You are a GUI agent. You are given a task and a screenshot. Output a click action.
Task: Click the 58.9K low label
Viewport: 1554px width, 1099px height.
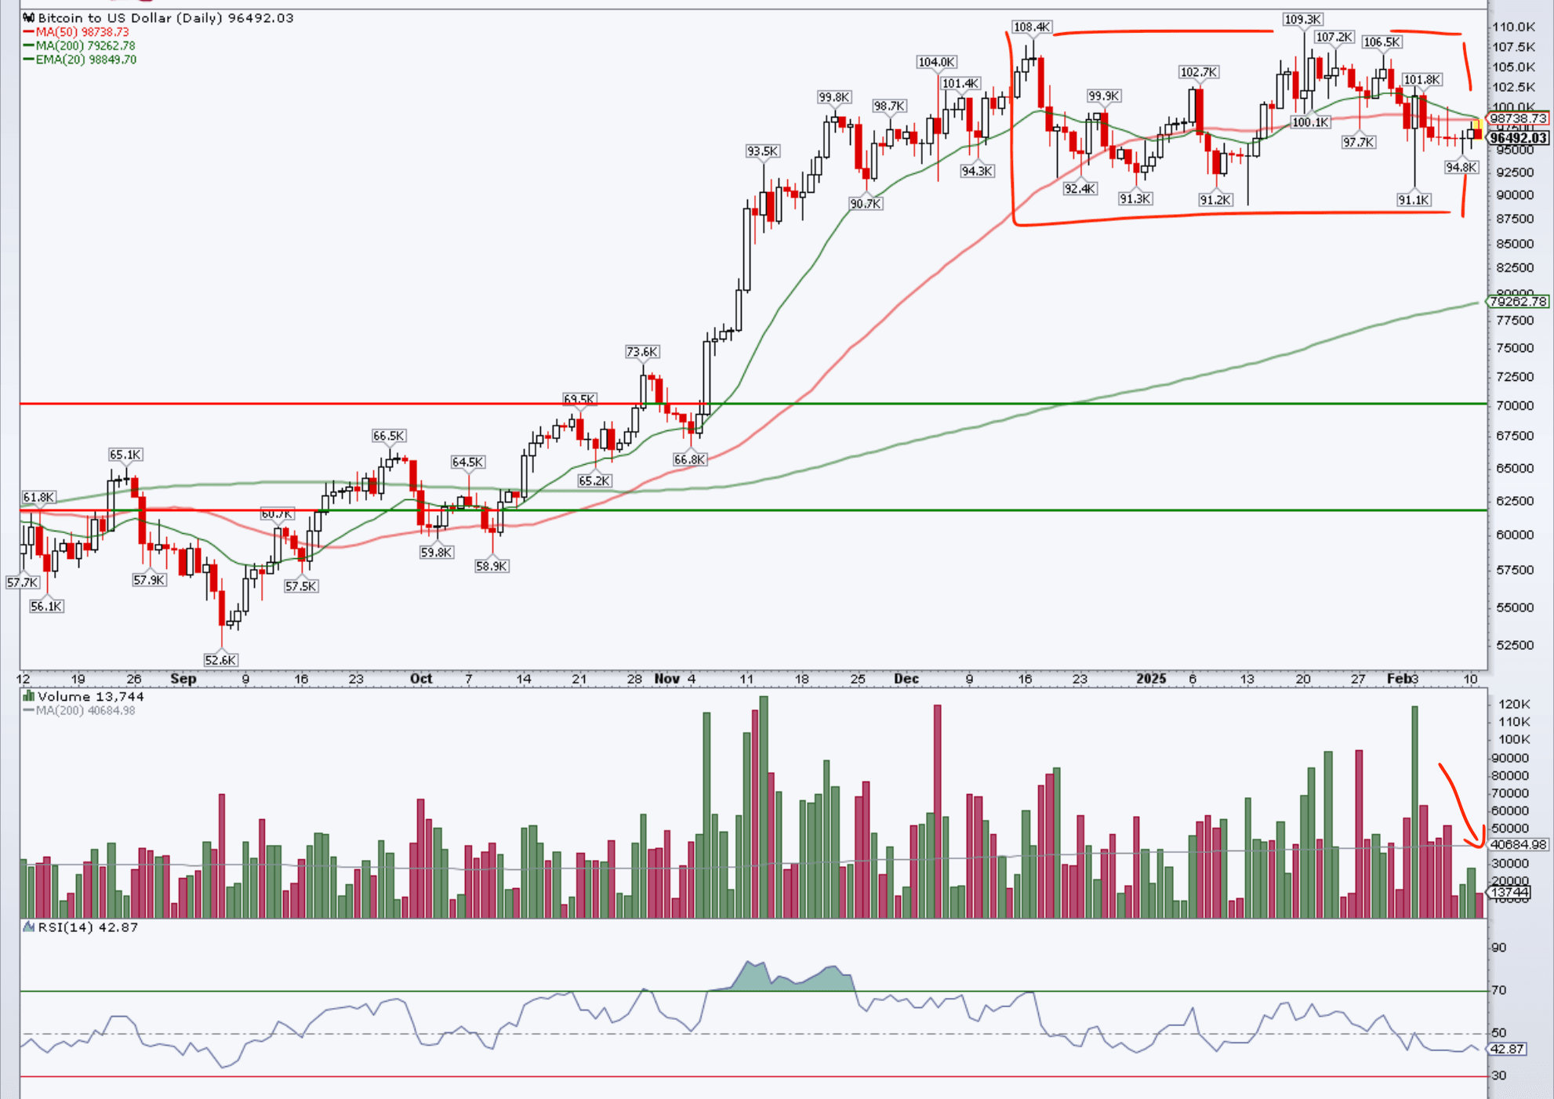492,566
